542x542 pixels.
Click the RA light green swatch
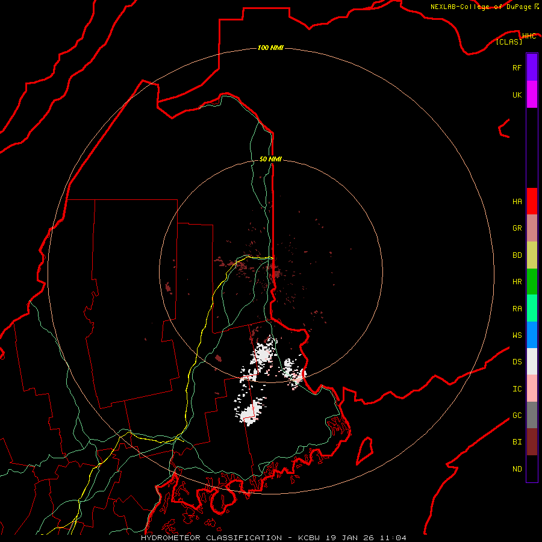click(532, 308)
